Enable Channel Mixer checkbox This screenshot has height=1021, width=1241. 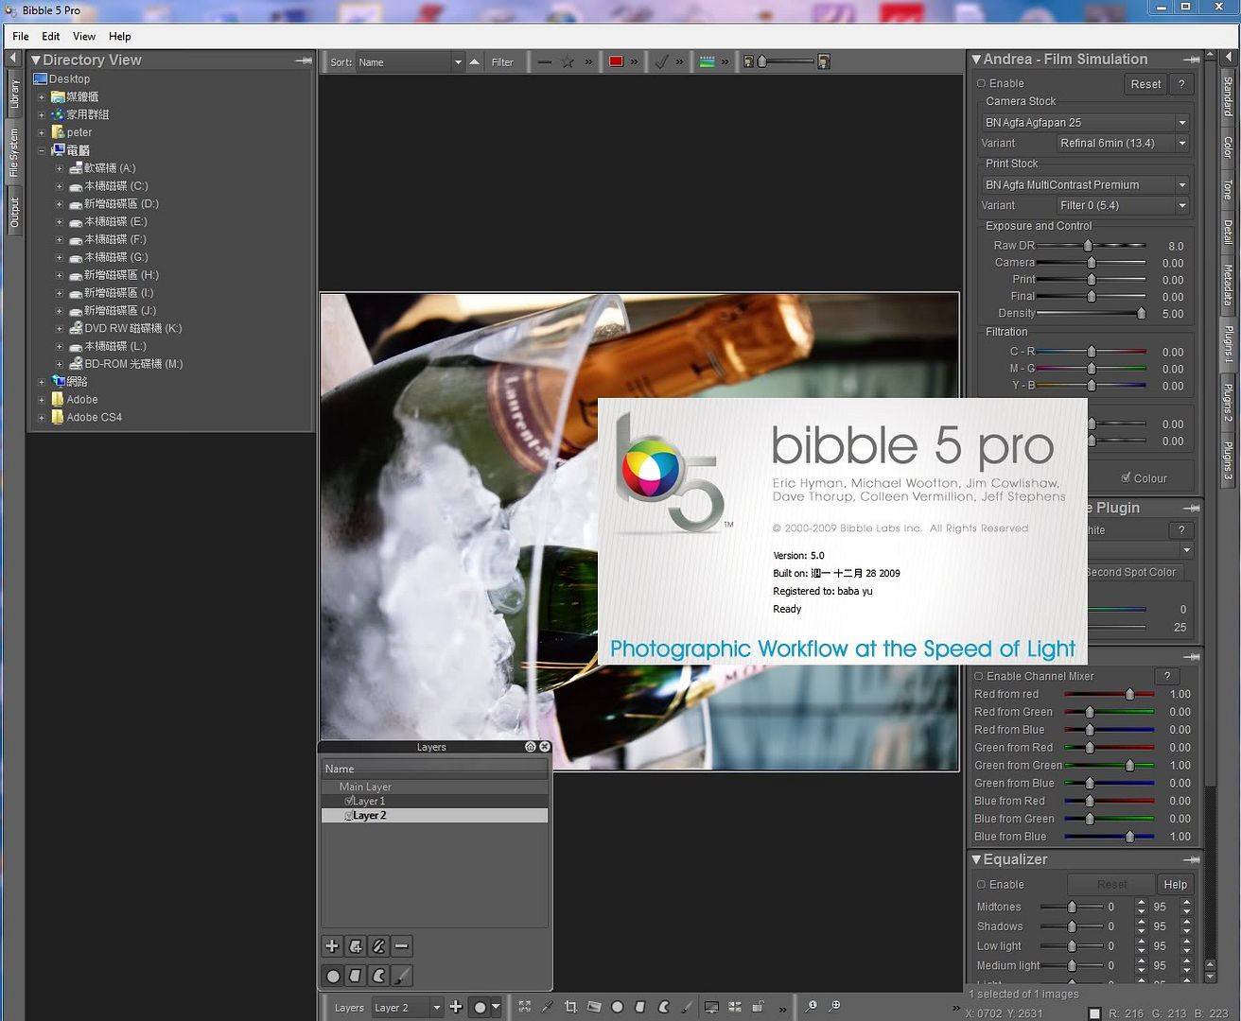point(979,677)
